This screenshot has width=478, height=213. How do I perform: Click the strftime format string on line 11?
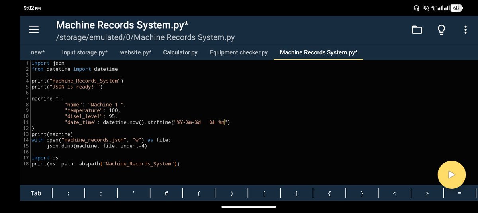(200, 122)
